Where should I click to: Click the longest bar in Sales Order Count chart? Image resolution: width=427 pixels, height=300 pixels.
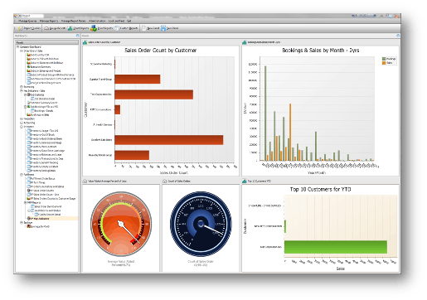point(169,140)
